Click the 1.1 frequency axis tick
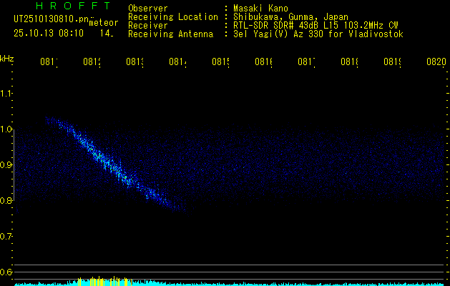Image resolution: width=450 pixels, height=286 pixels. (x=7, y=94)
